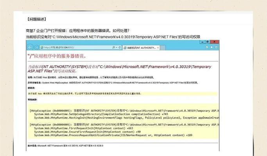Refresh the page with the reload icon
Viewport: 267px width, 156px height.
point(120,48)
